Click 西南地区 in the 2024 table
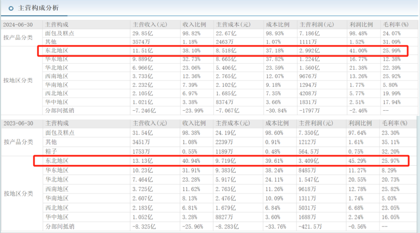The image size is (420, 233). pyautogui.click(x=57, y=76)
